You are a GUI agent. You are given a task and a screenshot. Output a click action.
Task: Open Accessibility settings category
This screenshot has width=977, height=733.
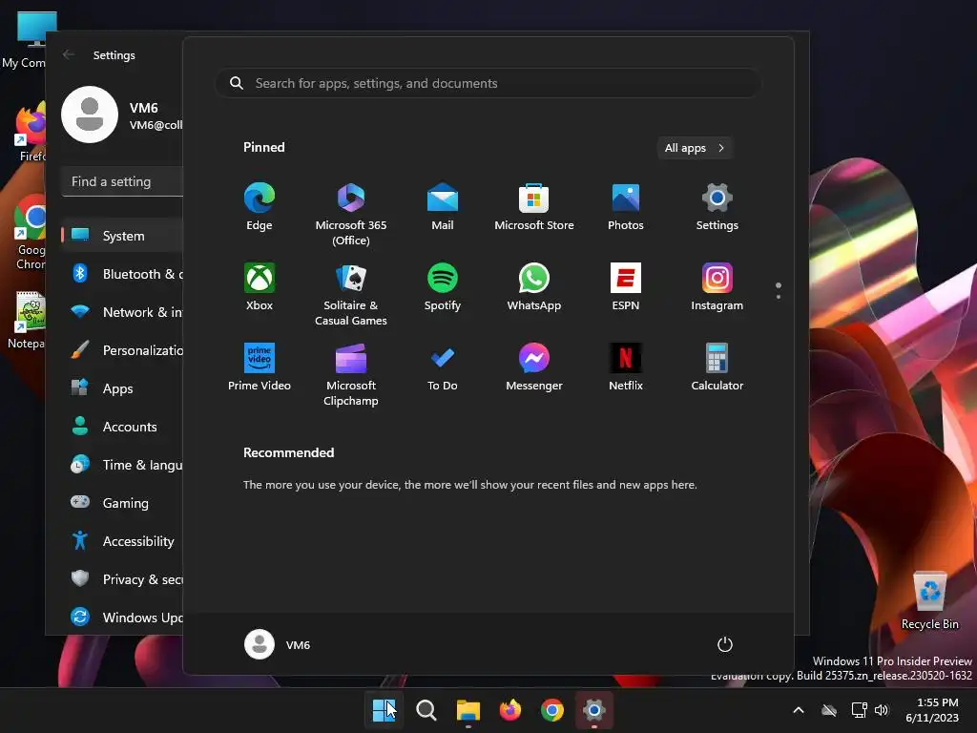[123, 541]
